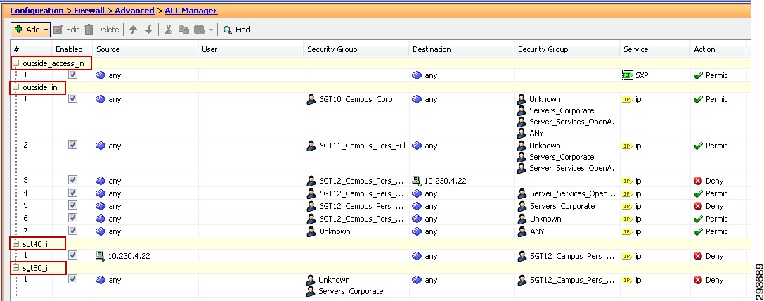764x301 pixels.
Task: Sort by the Destination column header
Action: 461,49
